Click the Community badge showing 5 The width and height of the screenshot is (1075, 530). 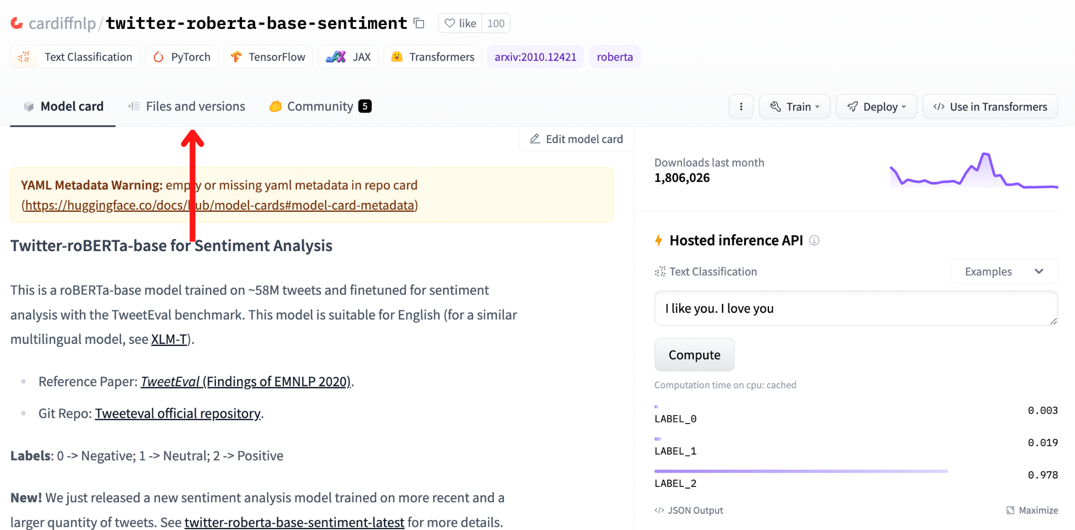(x=365, y=106)
